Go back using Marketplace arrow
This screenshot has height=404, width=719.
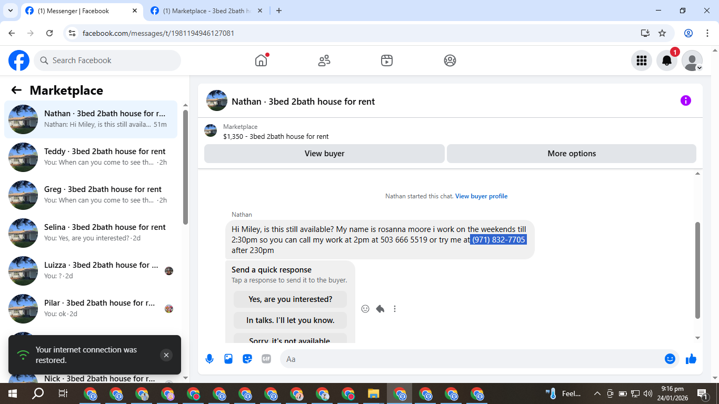(16, 90)
